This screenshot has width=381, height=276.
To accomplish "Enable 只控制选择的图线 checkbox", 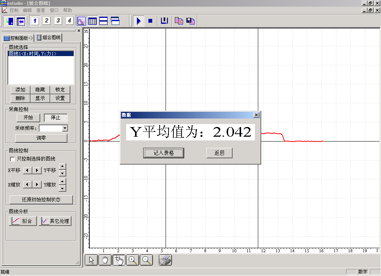I will [x=13, y=159].
